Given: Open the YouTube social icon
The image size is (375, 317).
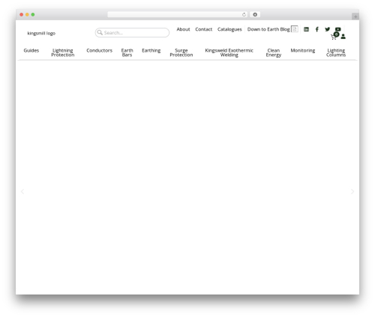Looking at the screenshot, I should (x=338, y=29).
